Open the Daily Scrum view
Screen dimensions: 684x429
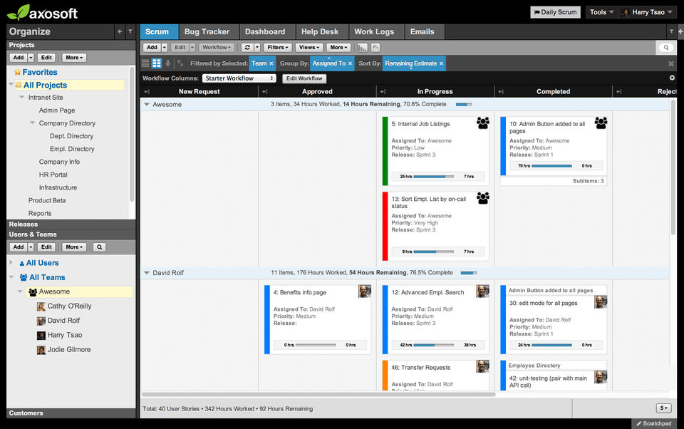tap(555, 12)
